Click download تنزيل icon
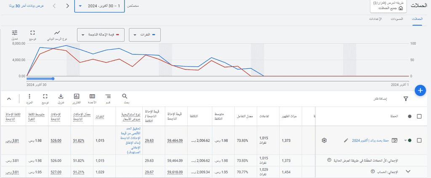This screenshot has height=178, width=431. pyautogui.click(x=61, y=96)
